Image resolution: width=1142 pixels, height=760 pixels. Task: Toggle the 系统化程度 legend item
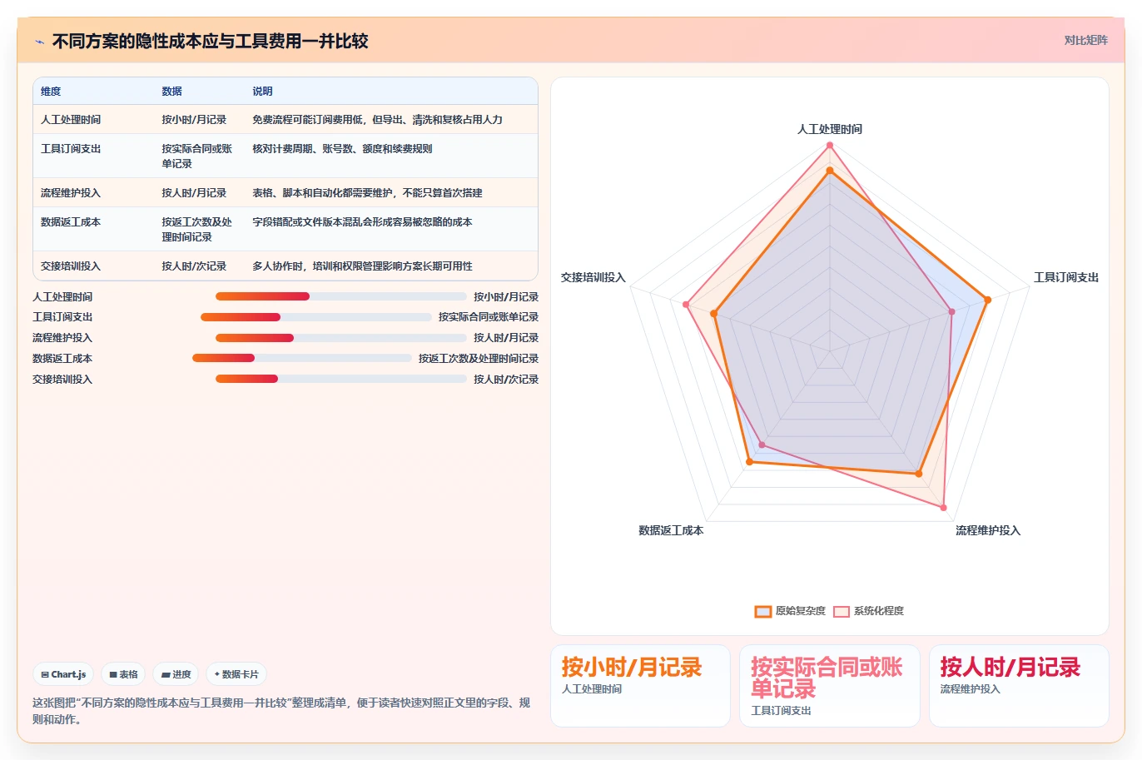pyautogui.click(x=868, y=611)
